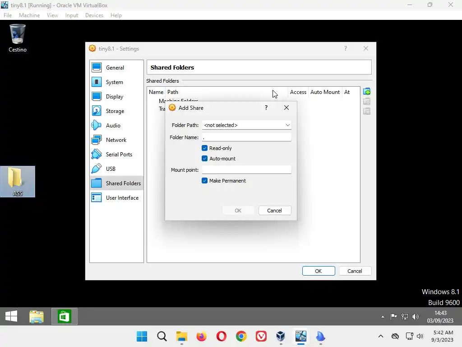The height and width of the screenshot is (347, 462).
Task: Uncheck the Auto-mount checkbox
Action: (204, 159)
